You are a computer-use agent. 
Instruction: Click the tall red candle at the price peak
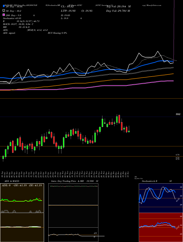tap(119, 119)
